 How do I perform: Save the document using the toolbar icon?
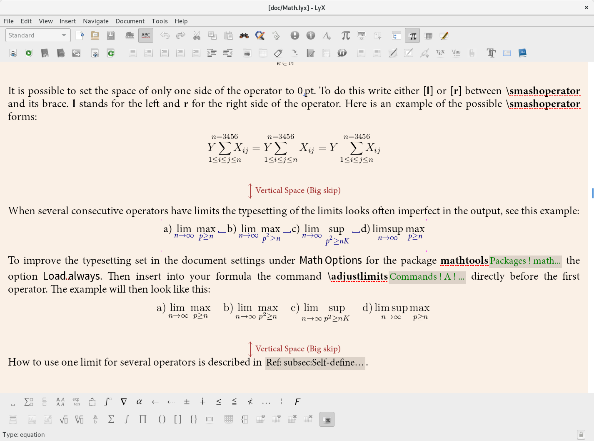point(111,36)
